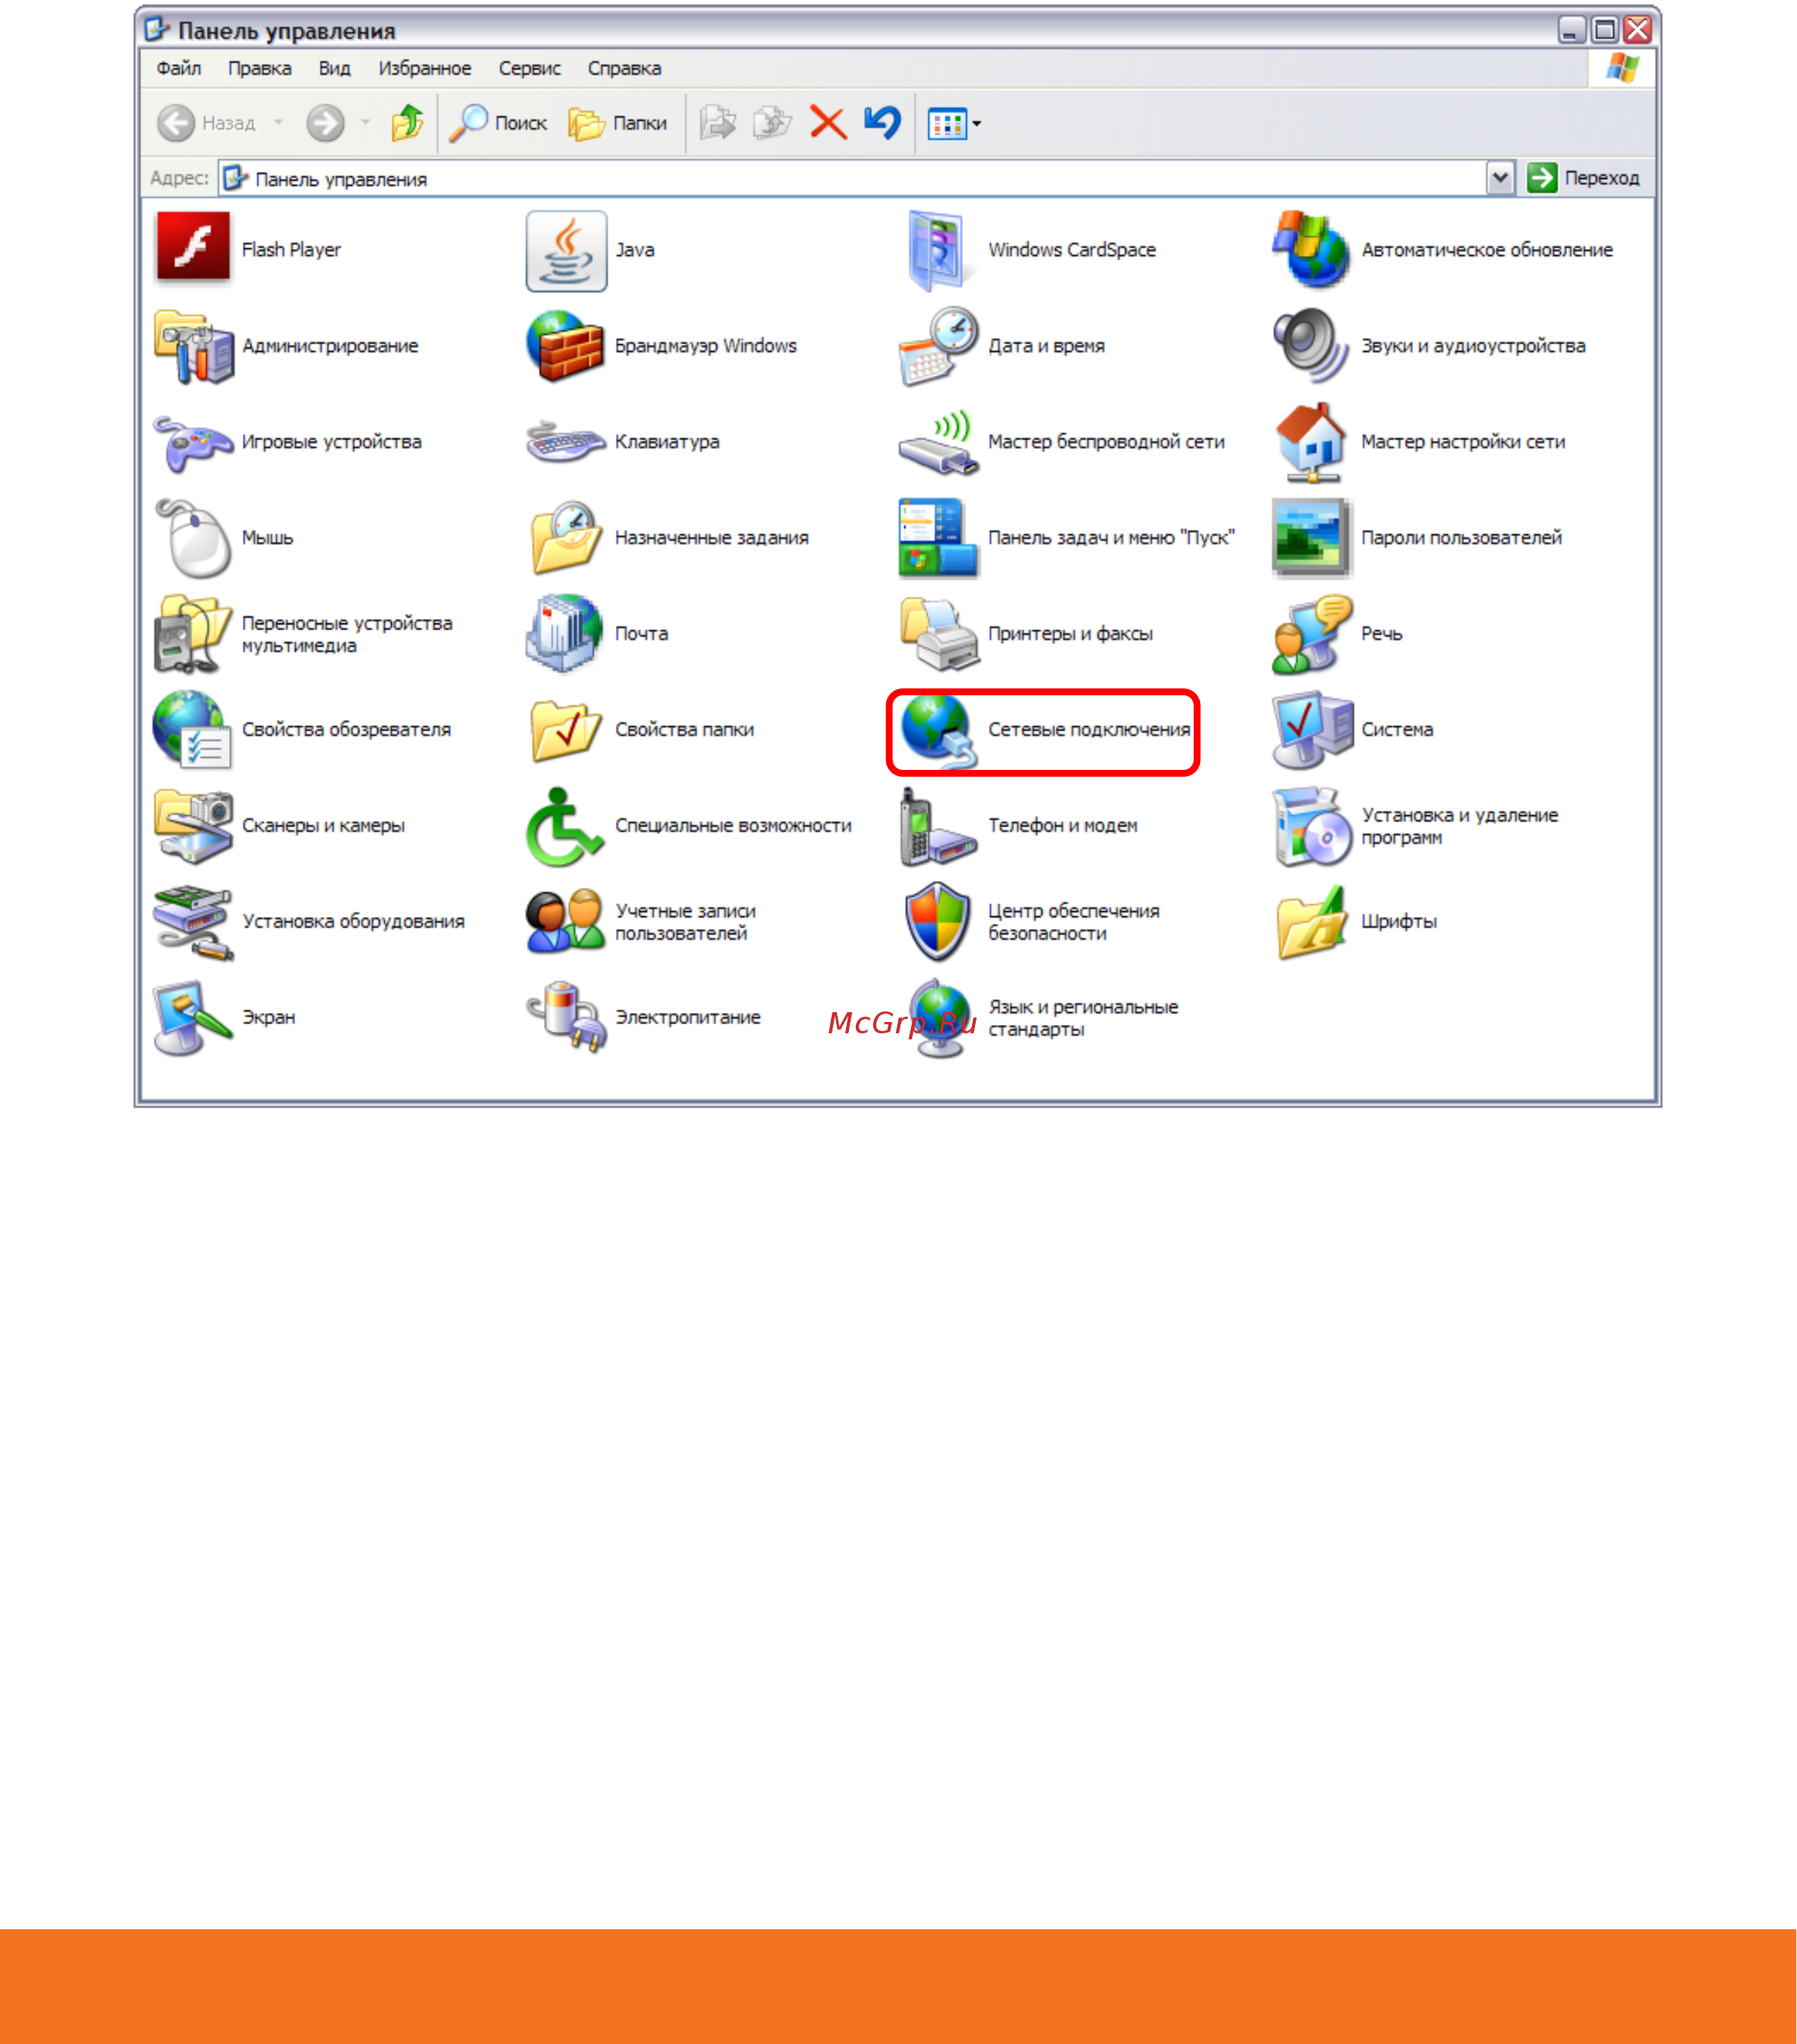This screenshot has width=1797, height=2044.
Task: Click the Copy To folder toolbar icon
Action: [773, 123]
